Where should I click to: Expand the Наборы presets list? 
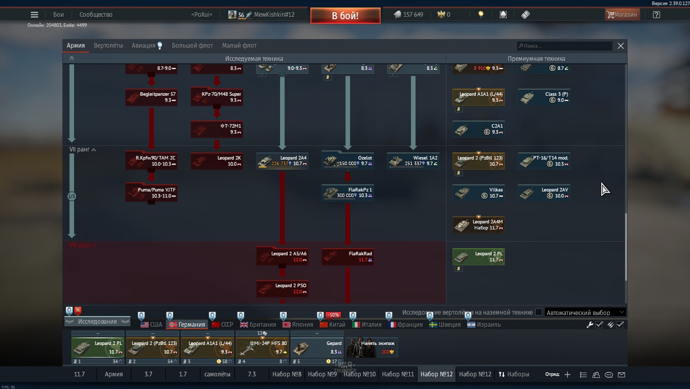tap(514, 374)
